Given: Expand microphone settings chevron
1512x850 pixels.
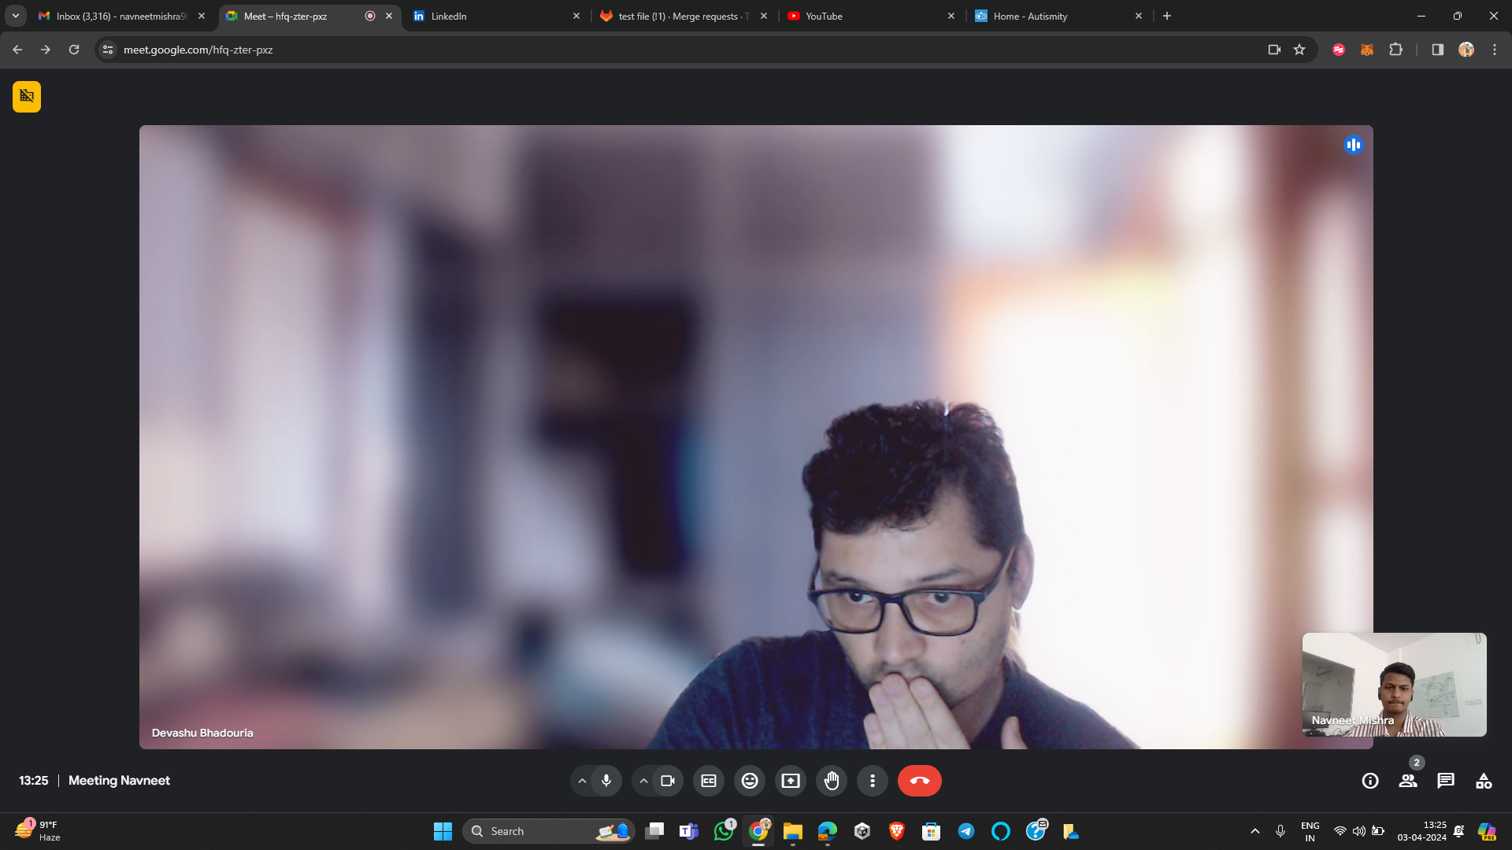Looking at the screenshot, I should coord(583,781).
